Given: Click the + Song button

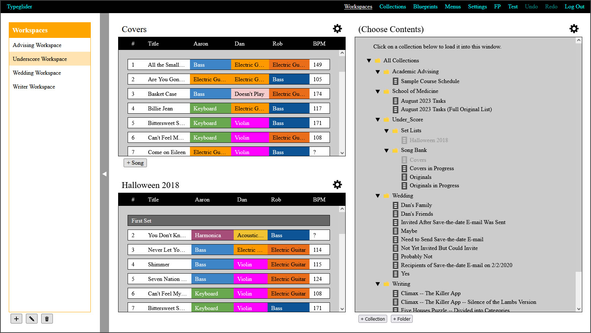Looking at the screenshot, I should [x=135, y=163].
